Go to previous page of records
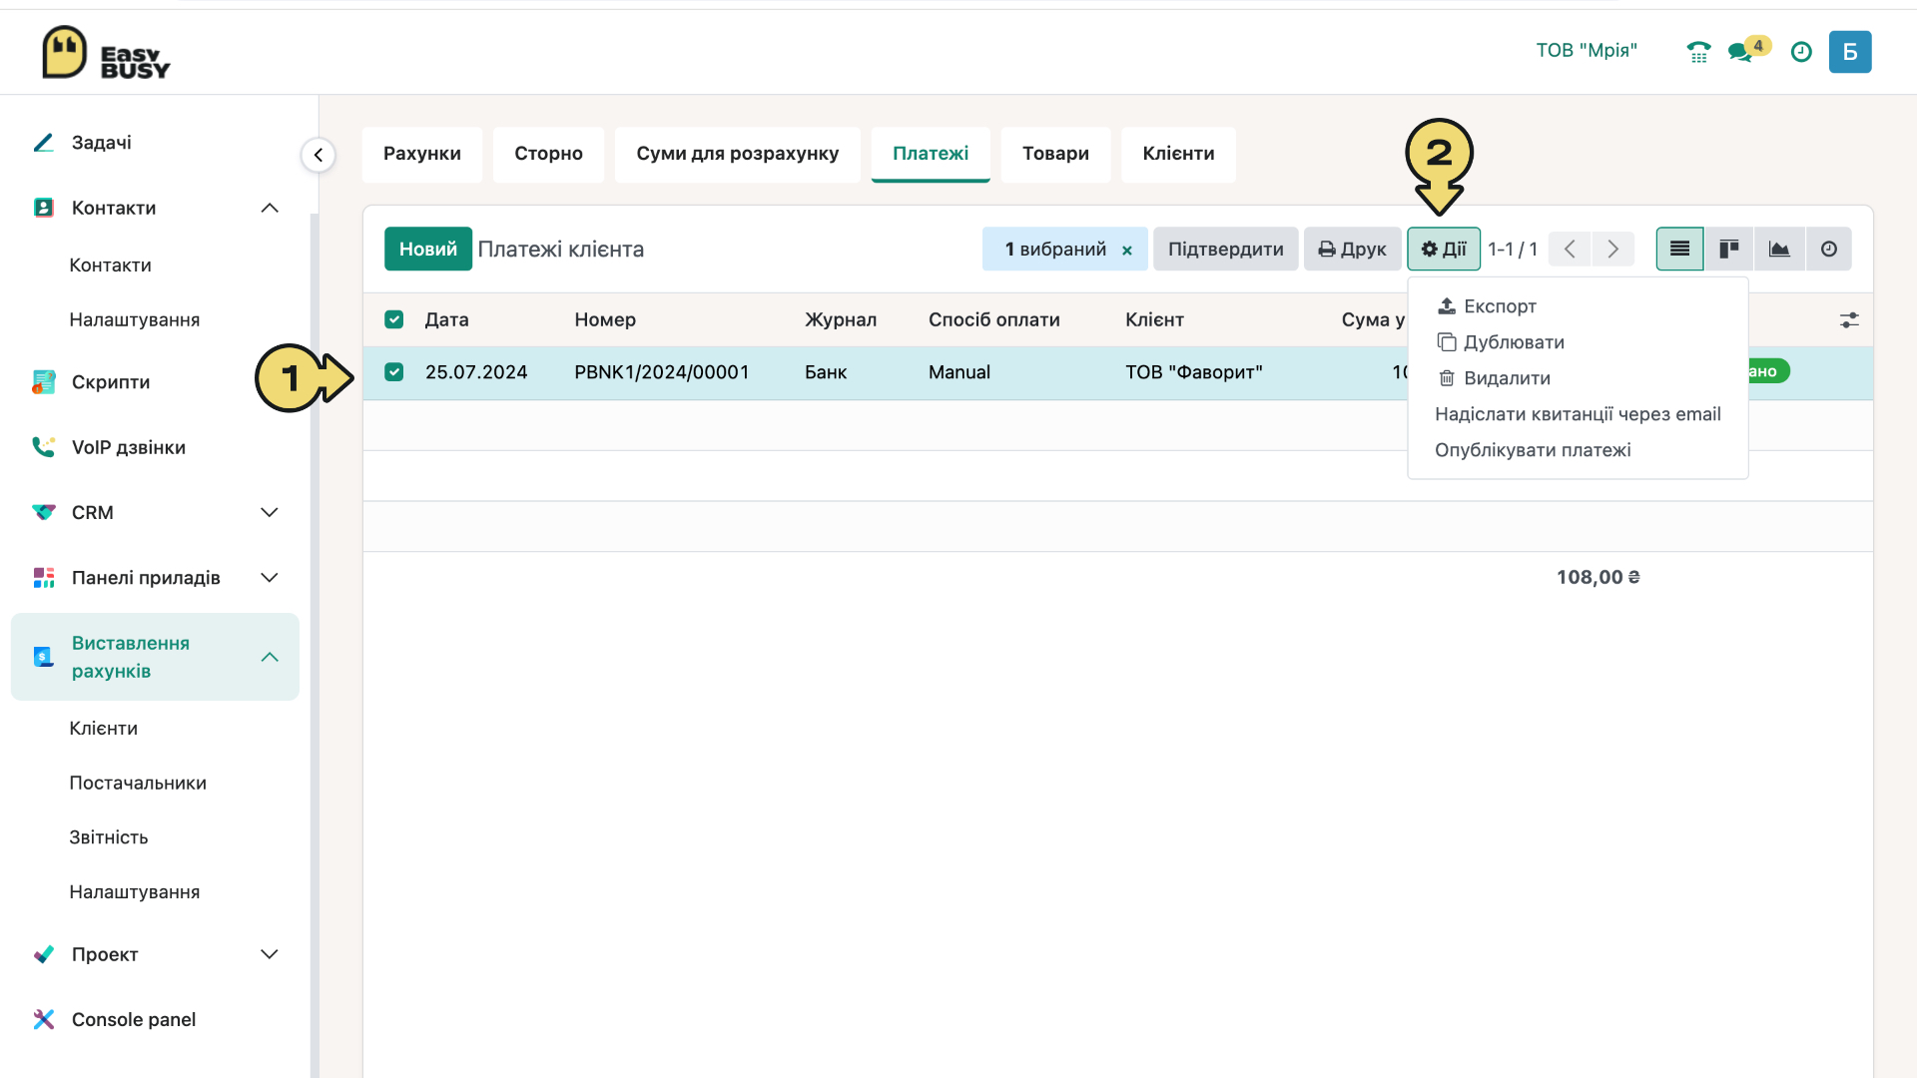 pos(1570,249)
